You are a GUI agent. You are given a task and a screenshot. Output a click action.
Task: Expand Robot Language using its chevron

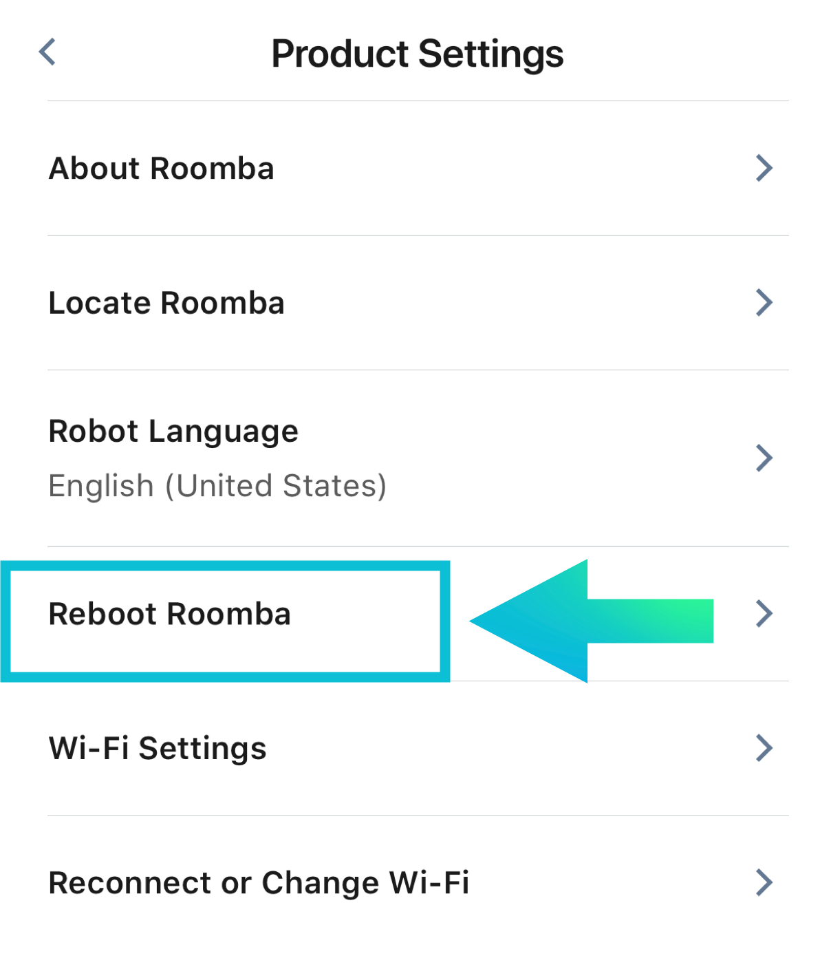click(764, 458)
